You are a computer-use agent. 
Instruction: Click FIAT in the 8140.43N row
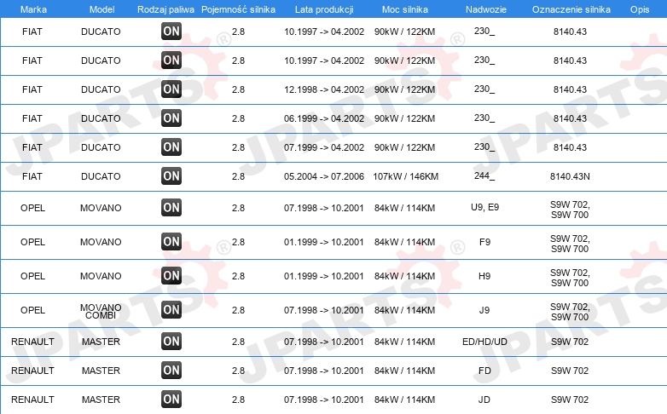coord(32,176)
